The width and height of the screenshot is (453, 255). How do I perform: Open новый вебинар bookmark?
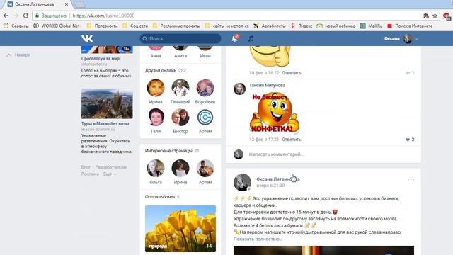pyautogui.click(x=336, y=25)
